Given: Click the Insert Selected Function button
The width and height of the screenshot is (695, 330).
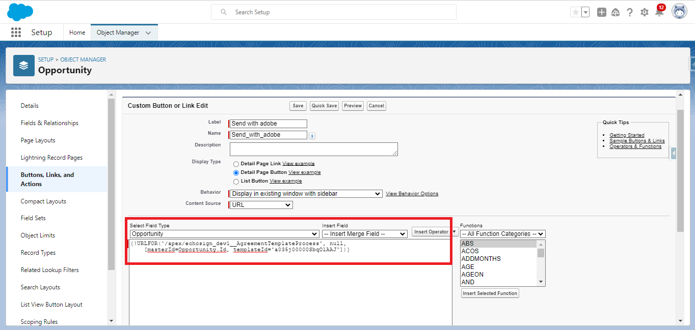Looking at the screenshot, I should (x=490, y=293).
